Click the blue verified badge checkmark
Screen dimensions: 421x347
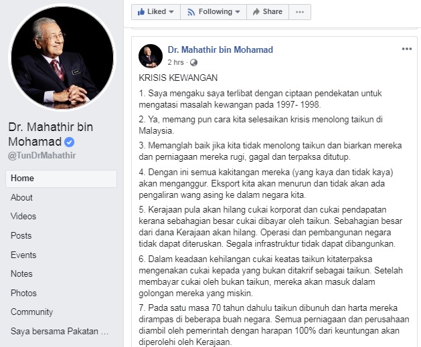[69, 142]
